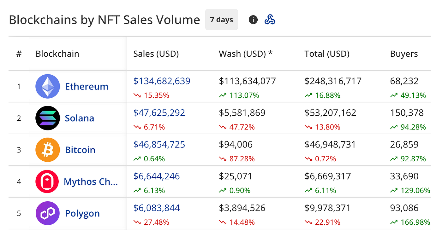
Task: Open the Polygon blockchain link
Action: (x=82, y=214)
